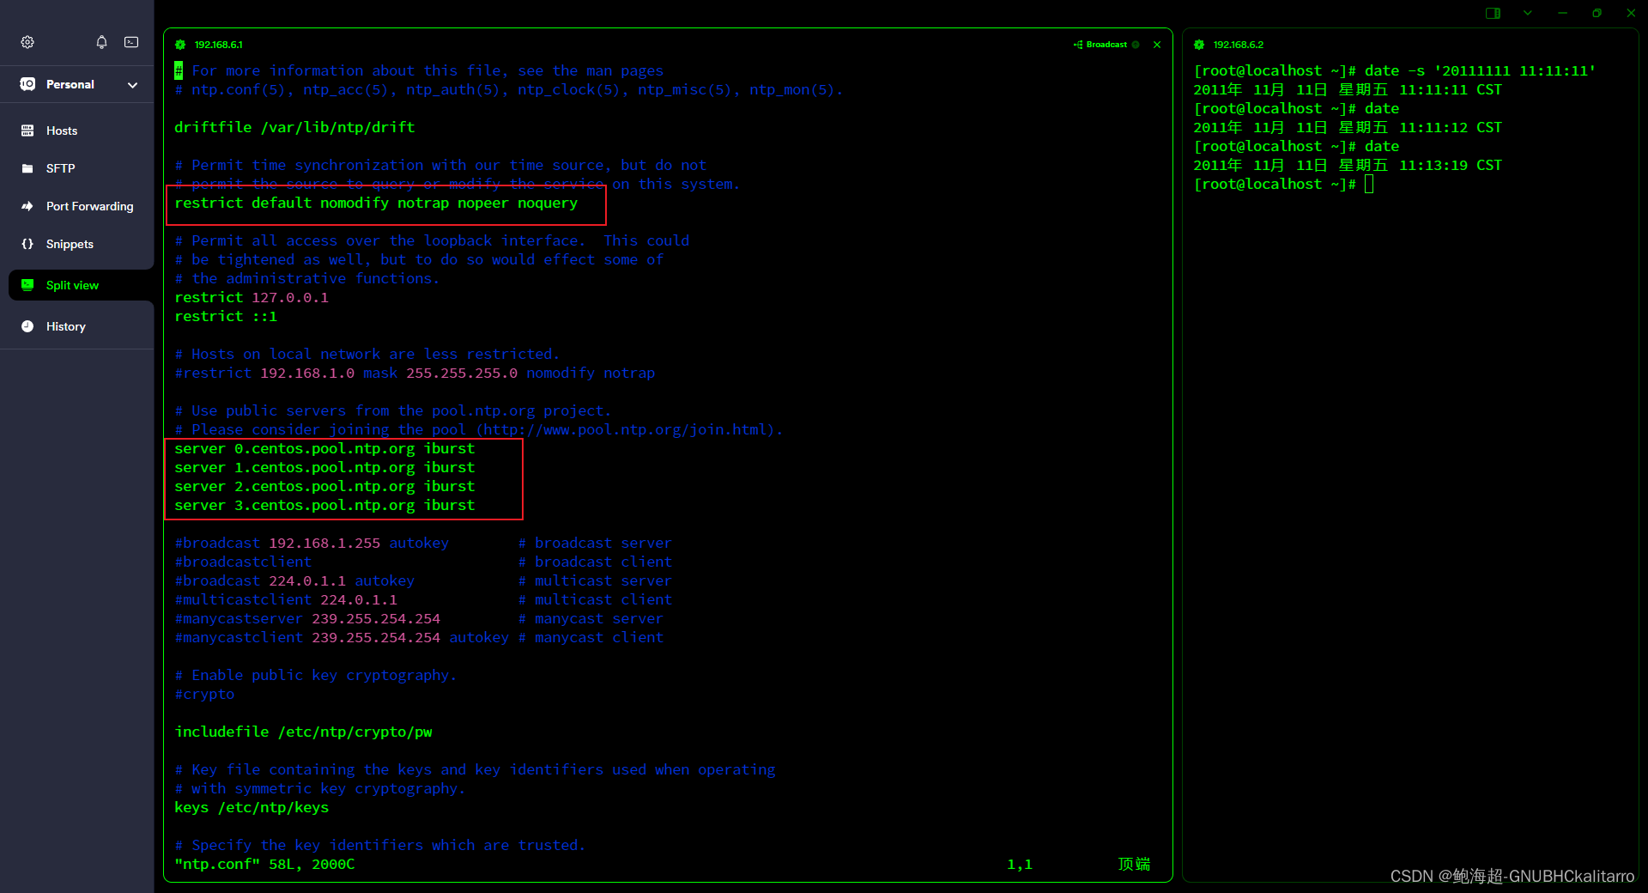Click the cursor at right terminal prompt
The height and width of the screenshot is (893, 1648).
click(x=1369, y=184)
